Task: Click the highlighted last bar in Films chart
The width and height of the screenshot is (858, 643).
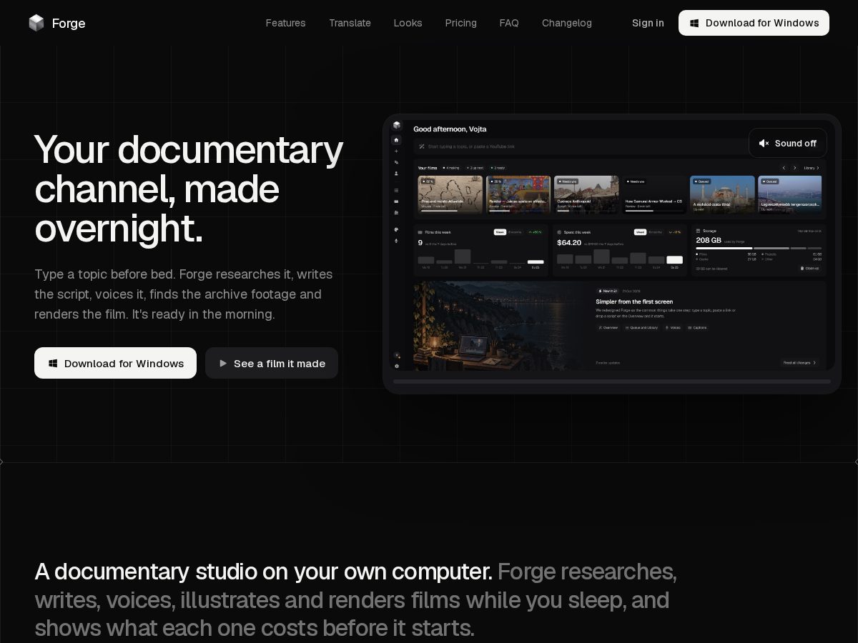Action: (536, 261)
